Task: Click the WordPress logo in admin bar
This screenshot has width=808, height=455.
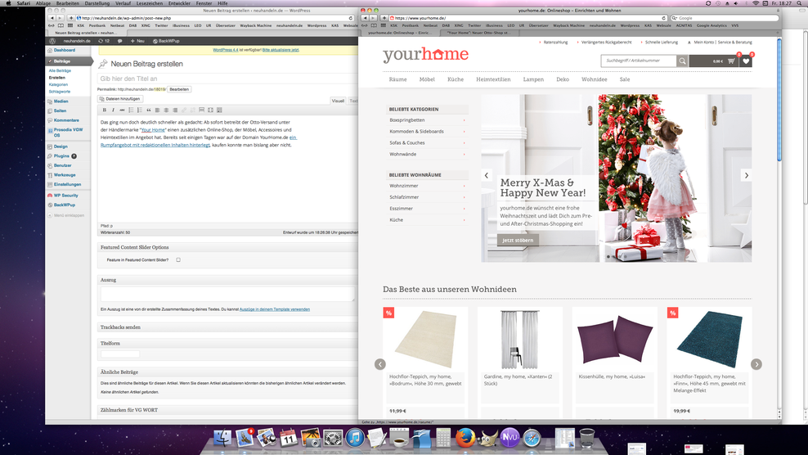Action: click(52, 41)
